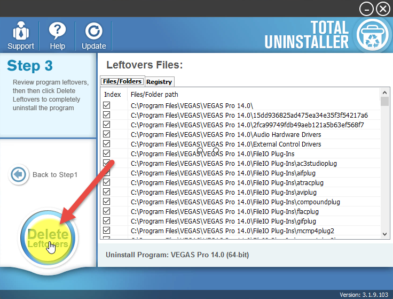Click the Back to Step1 label
This screenshot has width=393, height=299.
click(x=55, y=174)
